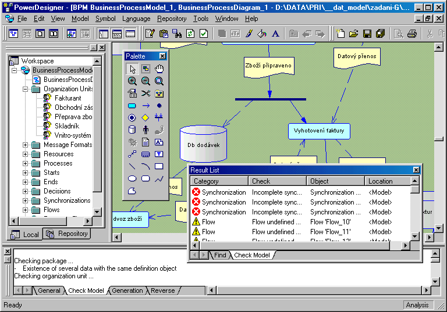Image resolution: width=447 pixels, height=312 pixels.
Task: Open the General output tab
Action: pyautogui.click(x=49, y=291)
